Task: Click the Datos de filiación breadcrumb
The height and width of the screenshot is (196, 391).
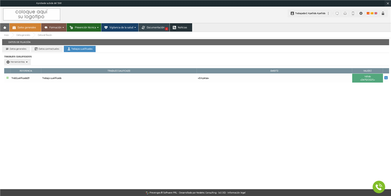Action: [45, 35]
